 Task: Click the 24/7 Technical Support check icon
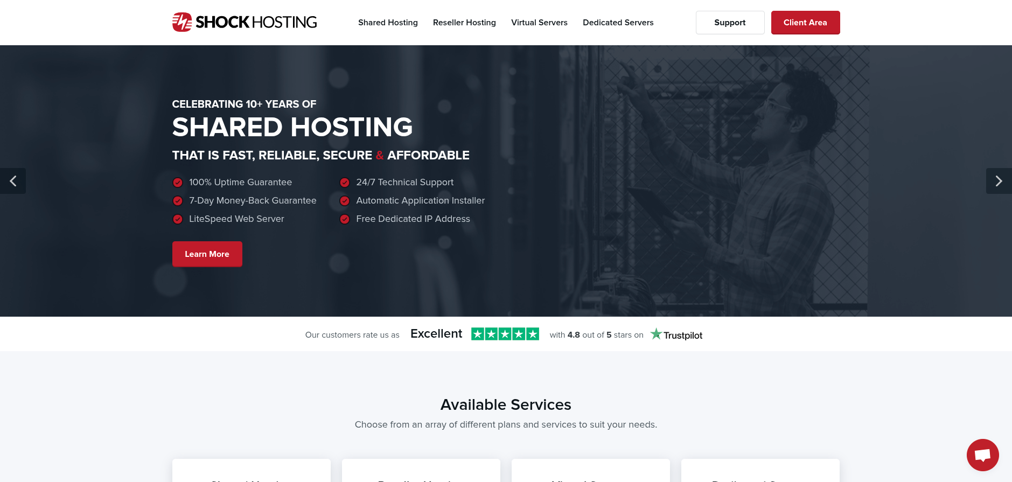pyautogui.click(x=345, y=183)
